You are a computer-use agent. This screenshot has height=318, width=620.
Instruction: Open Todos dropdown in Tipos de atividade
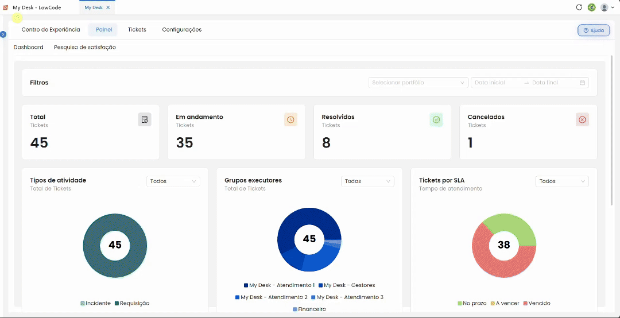173,181
